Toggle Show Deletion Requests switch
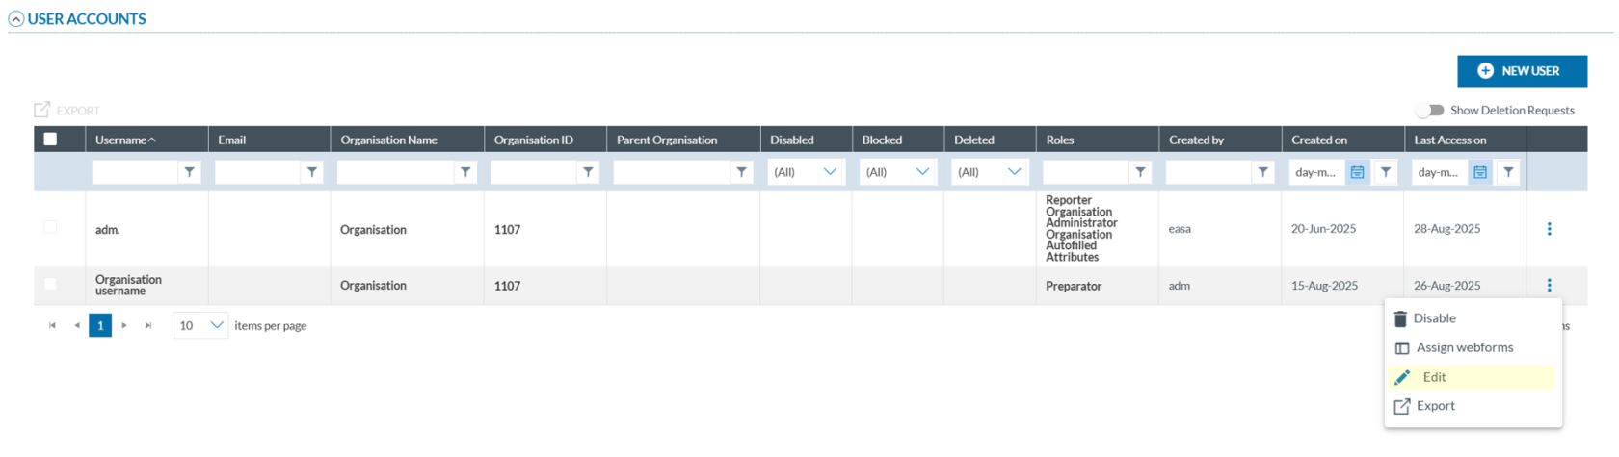This screenshot has height=457, width=1619. pos(1430,111)
